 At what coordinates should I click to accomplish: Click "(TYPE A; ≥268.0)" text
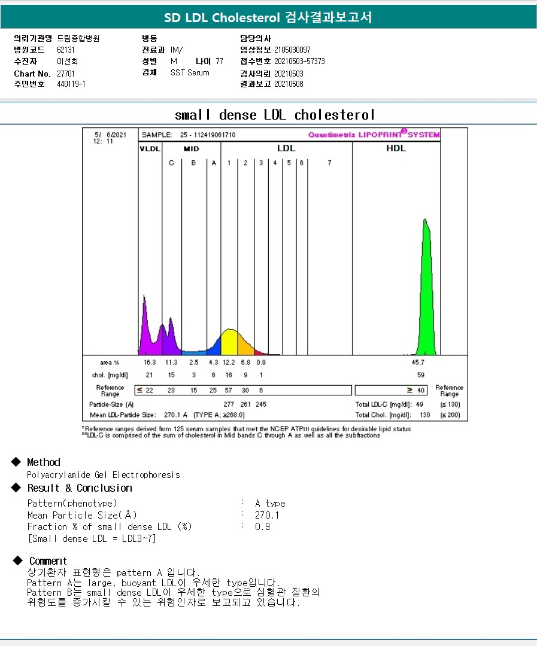[219, 415]
